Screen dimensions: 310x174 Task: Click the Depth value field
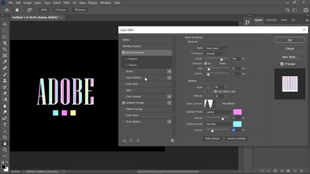click(236, 59)
